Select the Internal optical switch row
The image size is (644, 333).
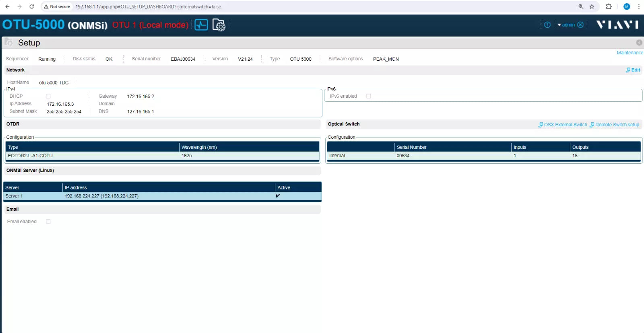[484, 156]
